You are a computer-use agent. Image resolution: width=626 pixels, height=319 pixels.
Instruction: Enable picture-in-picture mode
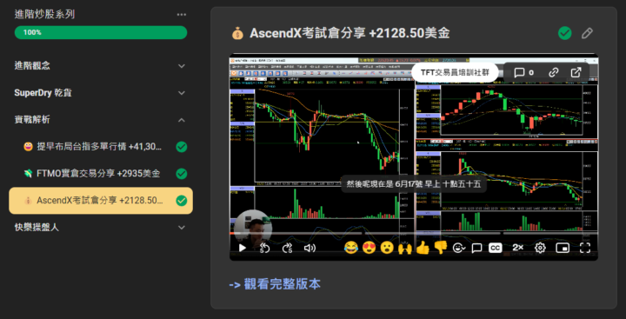(563, 248)
